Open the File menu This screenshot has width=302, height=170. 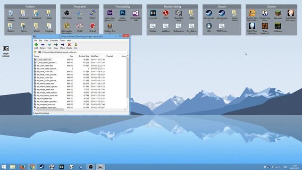35,41
